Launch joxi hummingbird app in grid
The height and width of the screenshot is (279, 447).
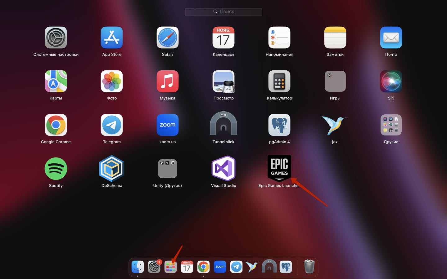[335, 125]
